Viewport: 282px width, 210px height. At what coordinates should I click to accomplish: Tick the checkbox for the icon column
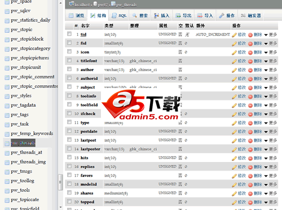tap(69, 51)
